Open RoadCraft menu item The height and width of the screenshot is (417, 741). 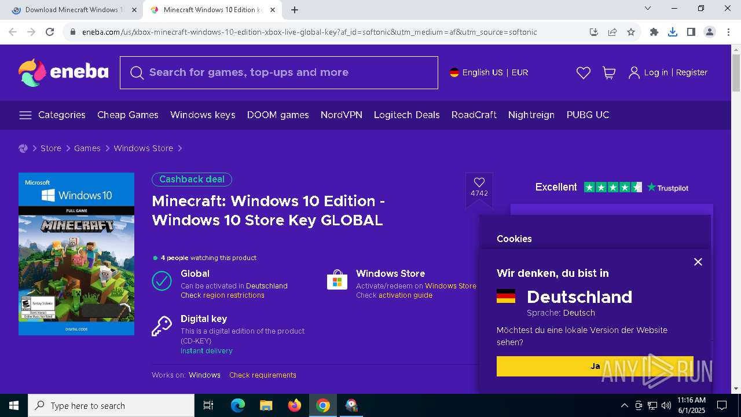click(x=474, y=115)
